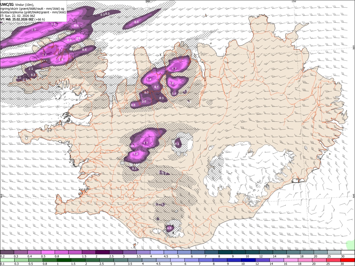Click the 0.7 snowfall value label

132,146
